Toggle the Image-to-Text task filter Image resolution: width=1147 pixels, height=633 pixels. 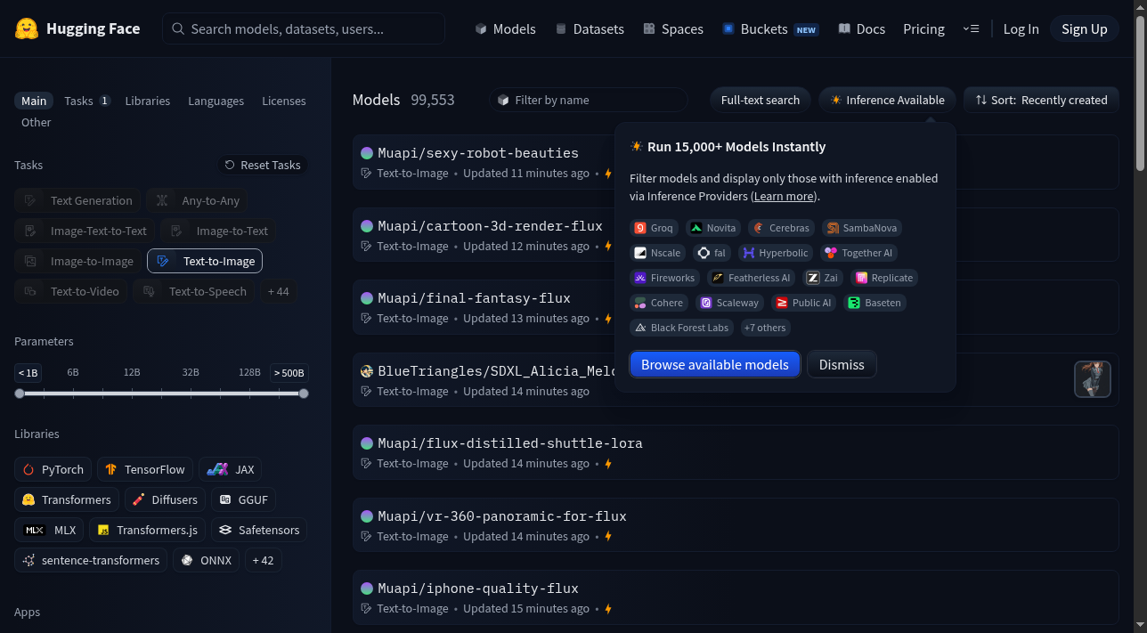coord(219,231)
